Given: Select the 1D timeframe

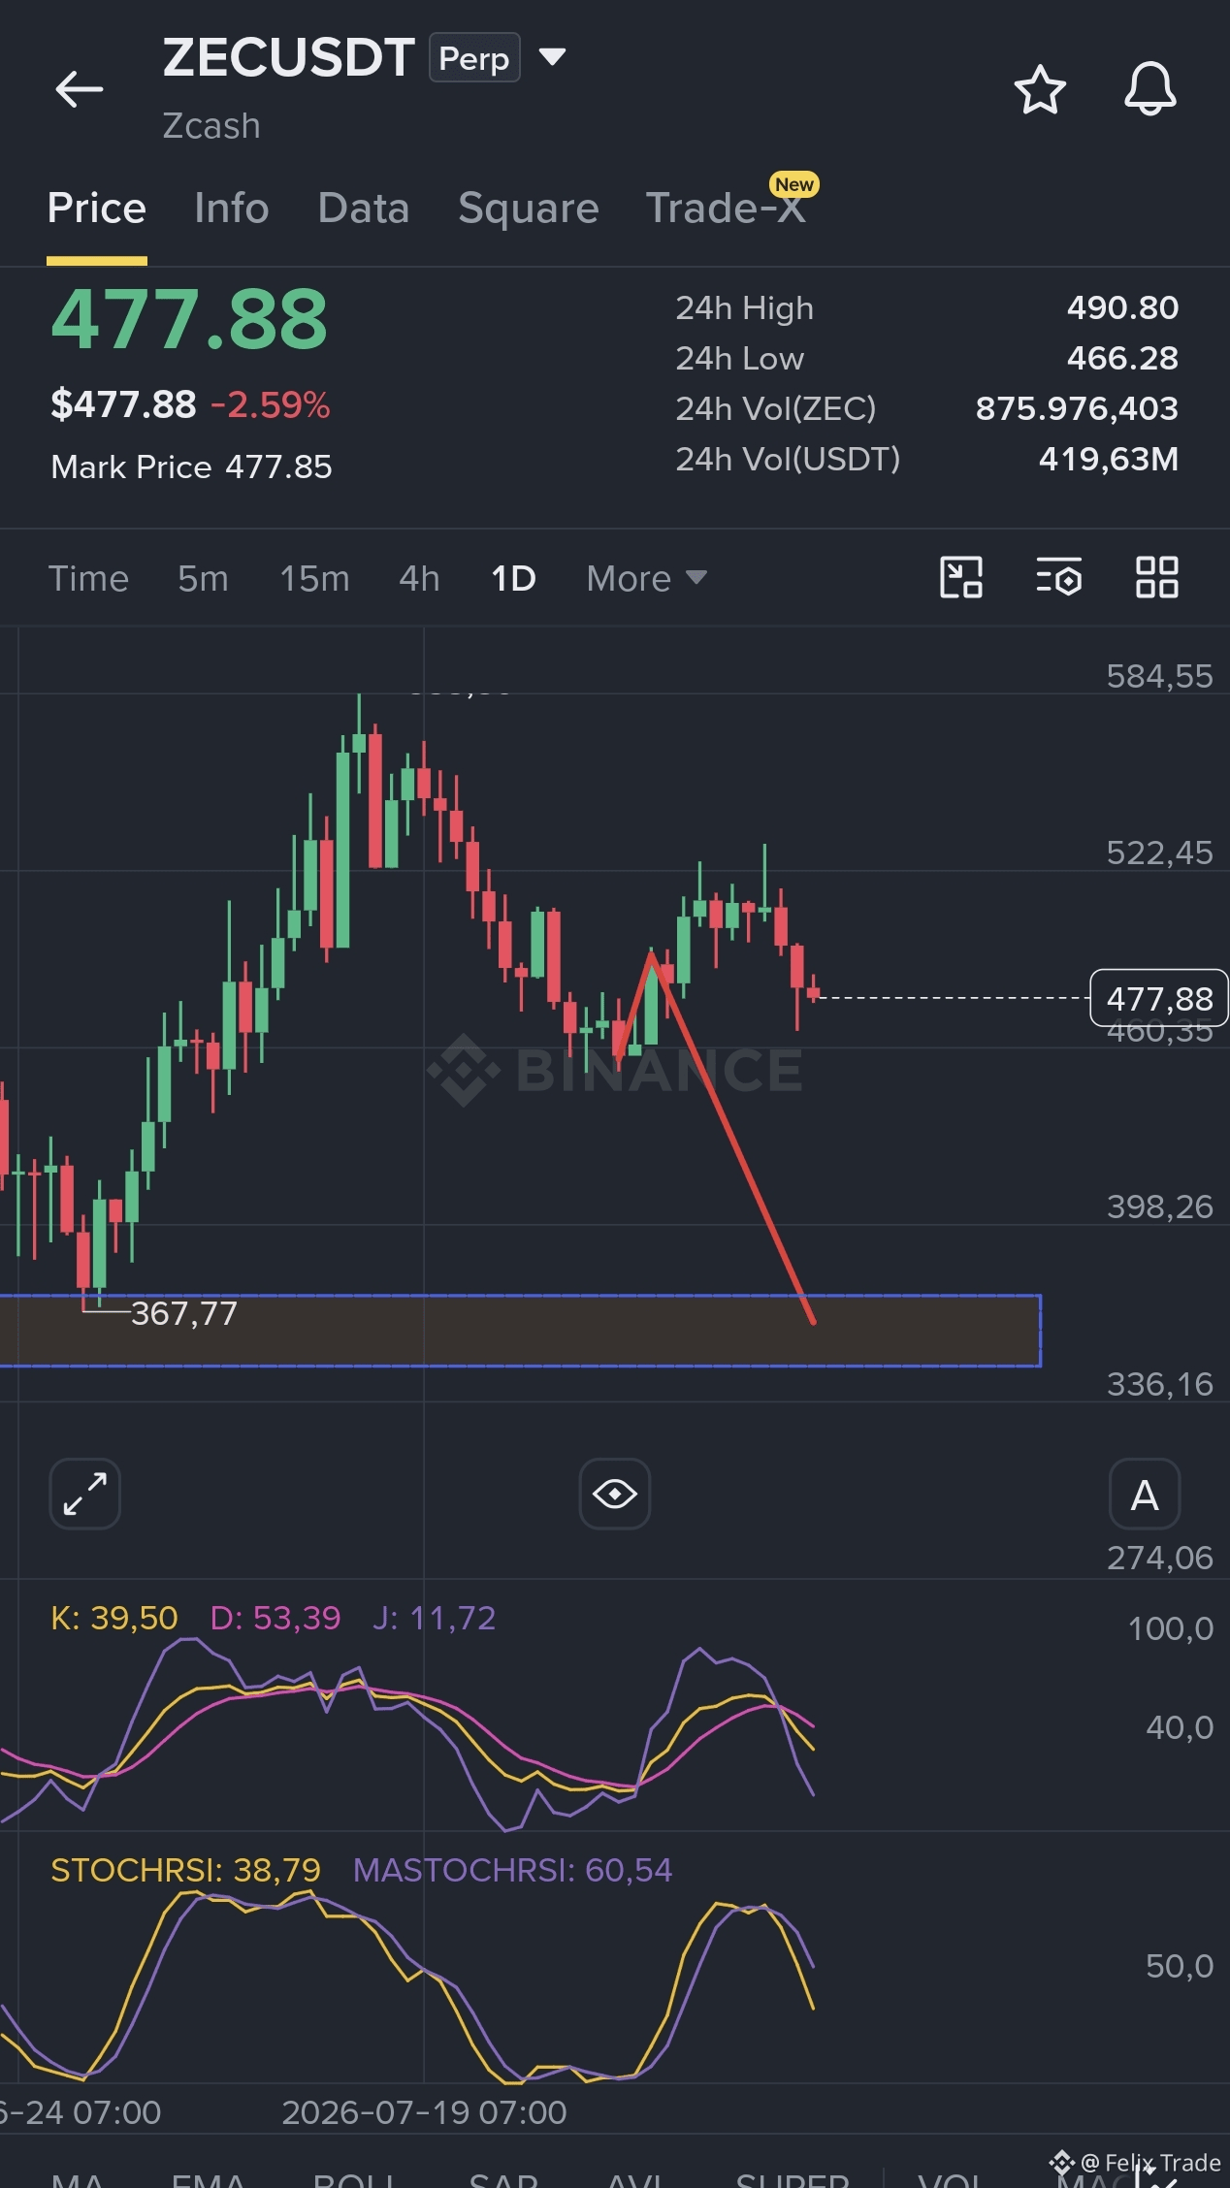Looking at the screenshot, I should click(x=513, y=578).
